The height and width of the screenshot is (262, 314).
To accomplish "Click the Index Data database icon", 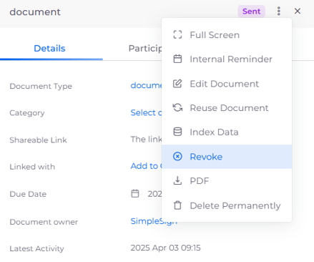I will 177,132.
